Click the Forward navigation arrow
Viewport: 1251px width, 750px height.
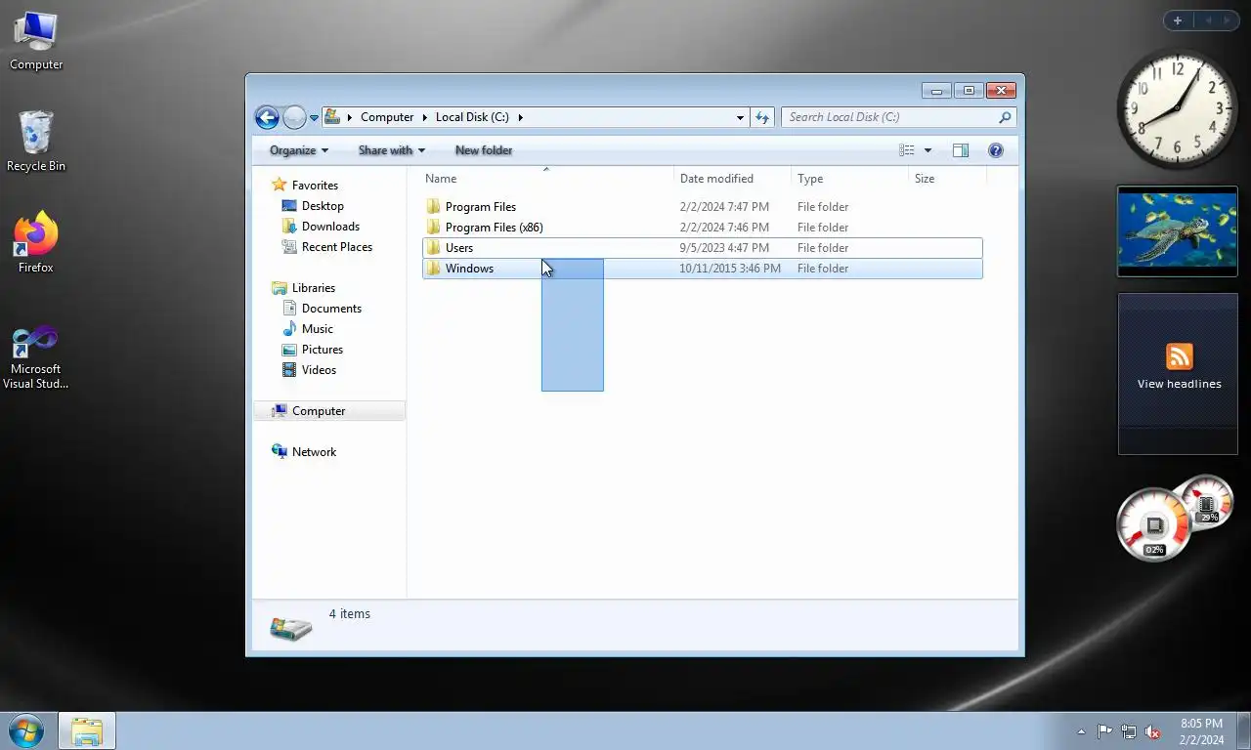pyautogui.click(x=294, y=117)
